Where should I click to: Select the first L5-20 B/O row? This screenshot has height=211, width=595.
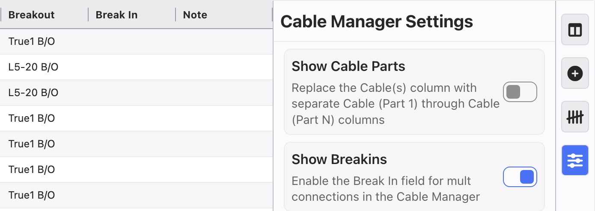[x=33, y=67]
